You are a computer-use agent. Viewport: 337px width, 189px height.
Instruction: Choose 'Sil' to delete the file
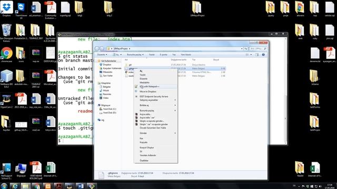141,152
